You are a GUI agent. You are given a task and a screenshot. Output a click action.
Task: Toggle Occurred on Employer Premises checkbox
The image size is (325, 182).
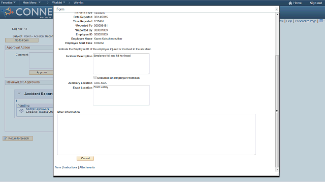pyautogui.click(x=95, y=77)
